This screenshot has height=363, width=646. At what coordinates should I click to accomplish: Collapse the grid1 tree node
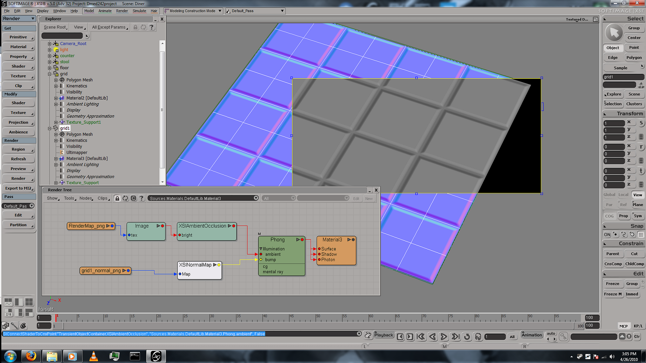point(49,128)
